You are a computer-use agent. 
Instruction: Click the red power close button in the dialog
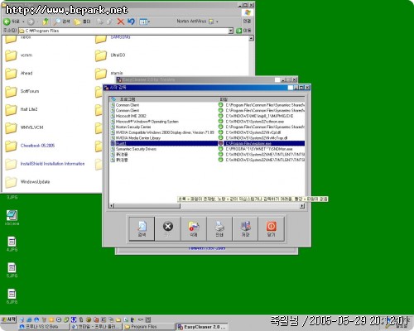coord(271,228)
